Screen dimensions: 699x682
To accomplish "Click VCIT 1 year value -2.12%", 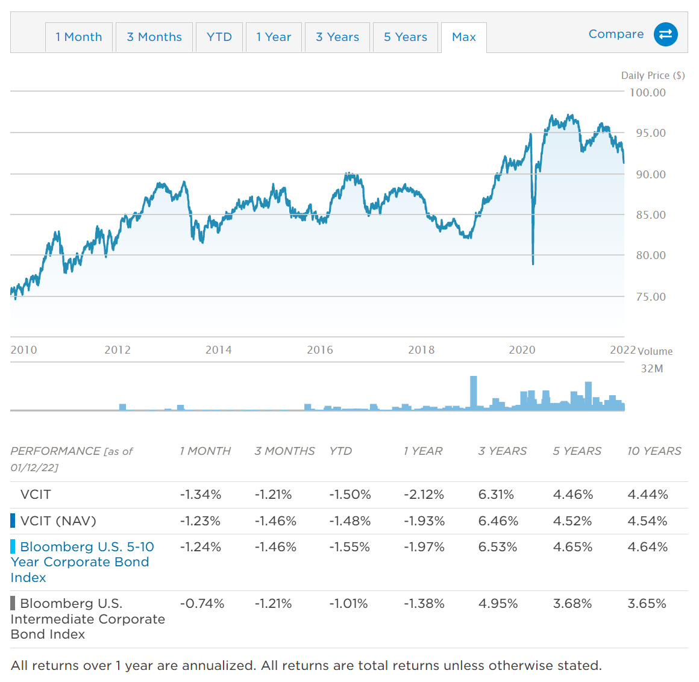I will click(424, 495).
